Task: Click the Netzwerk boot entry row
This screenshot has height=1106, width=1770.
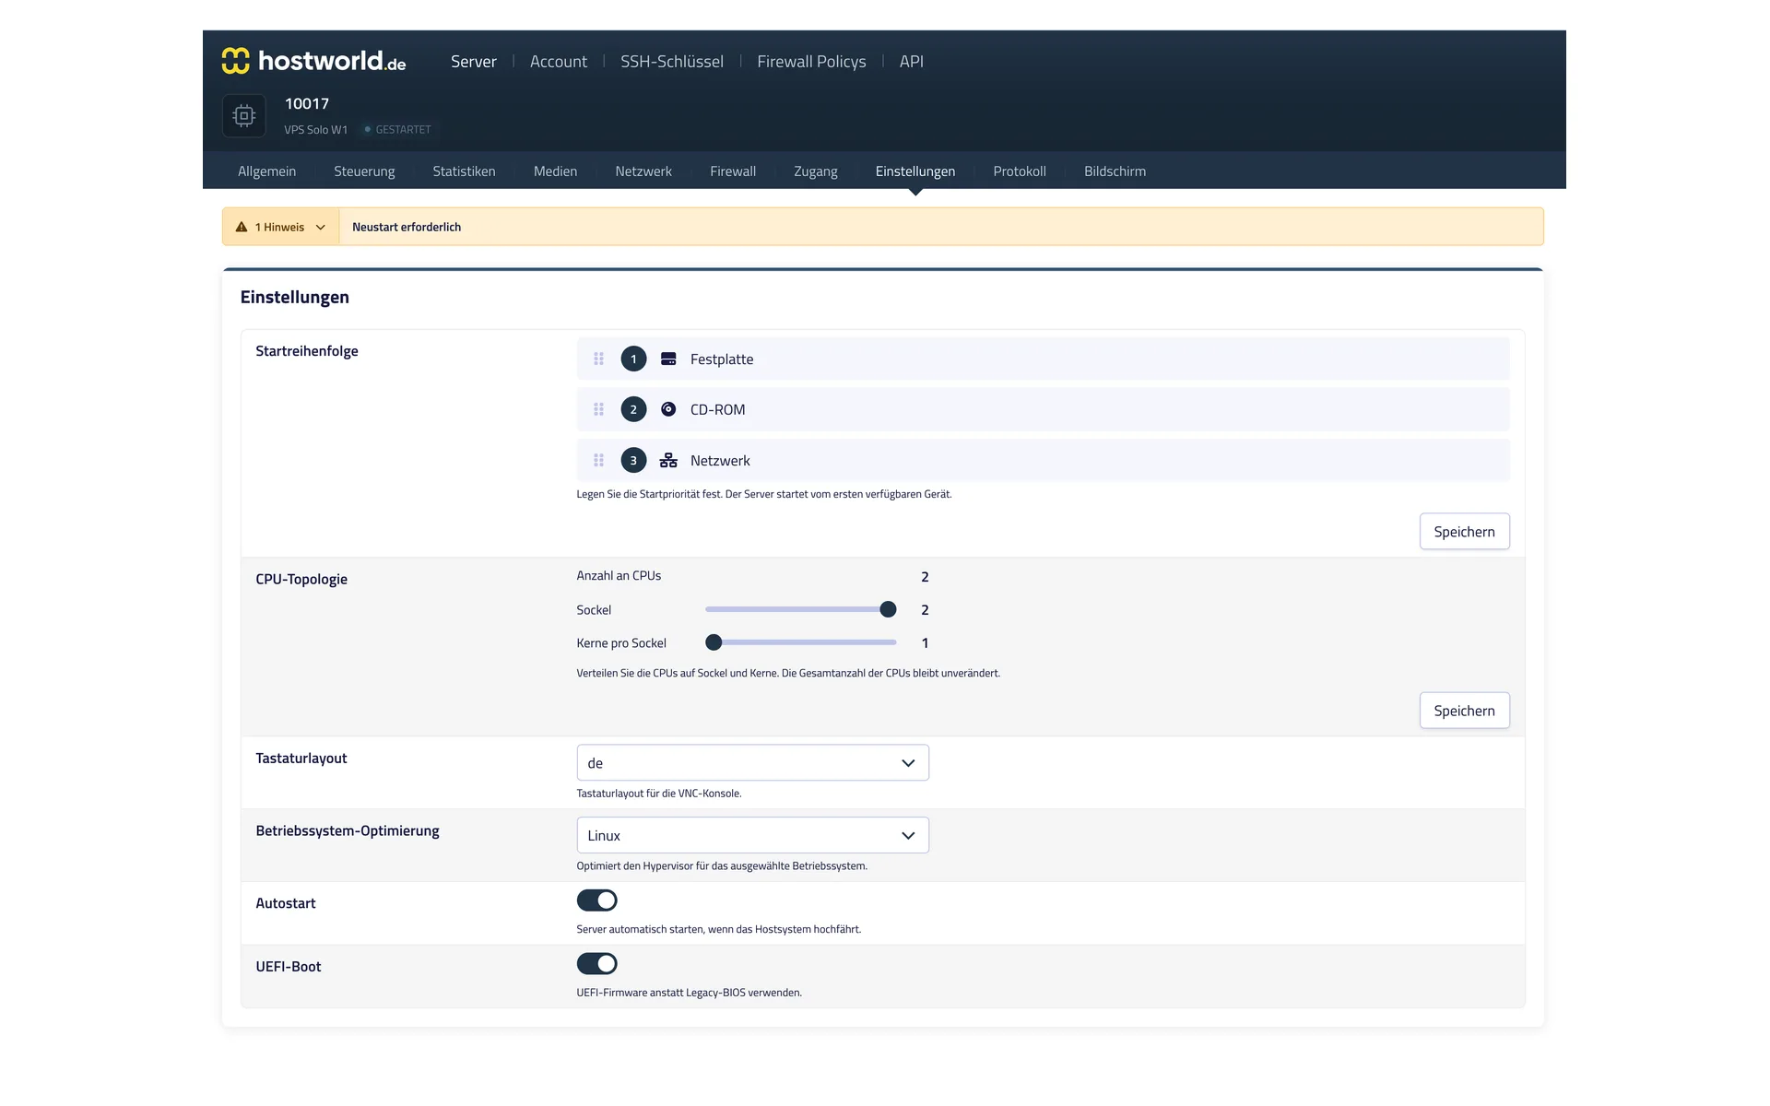Action: [x=1043, y=460]
